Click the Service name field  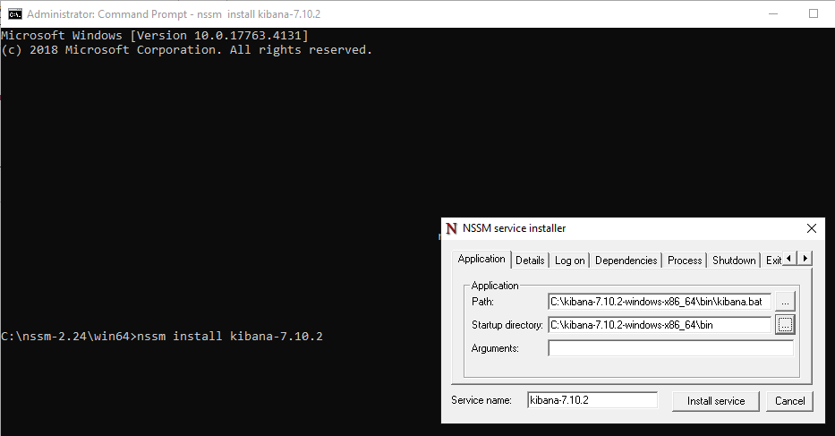pos(592,400)
